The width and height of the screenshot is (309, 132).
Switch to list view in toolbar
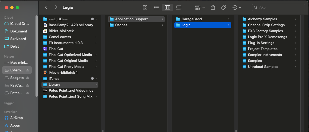point(156,8)
